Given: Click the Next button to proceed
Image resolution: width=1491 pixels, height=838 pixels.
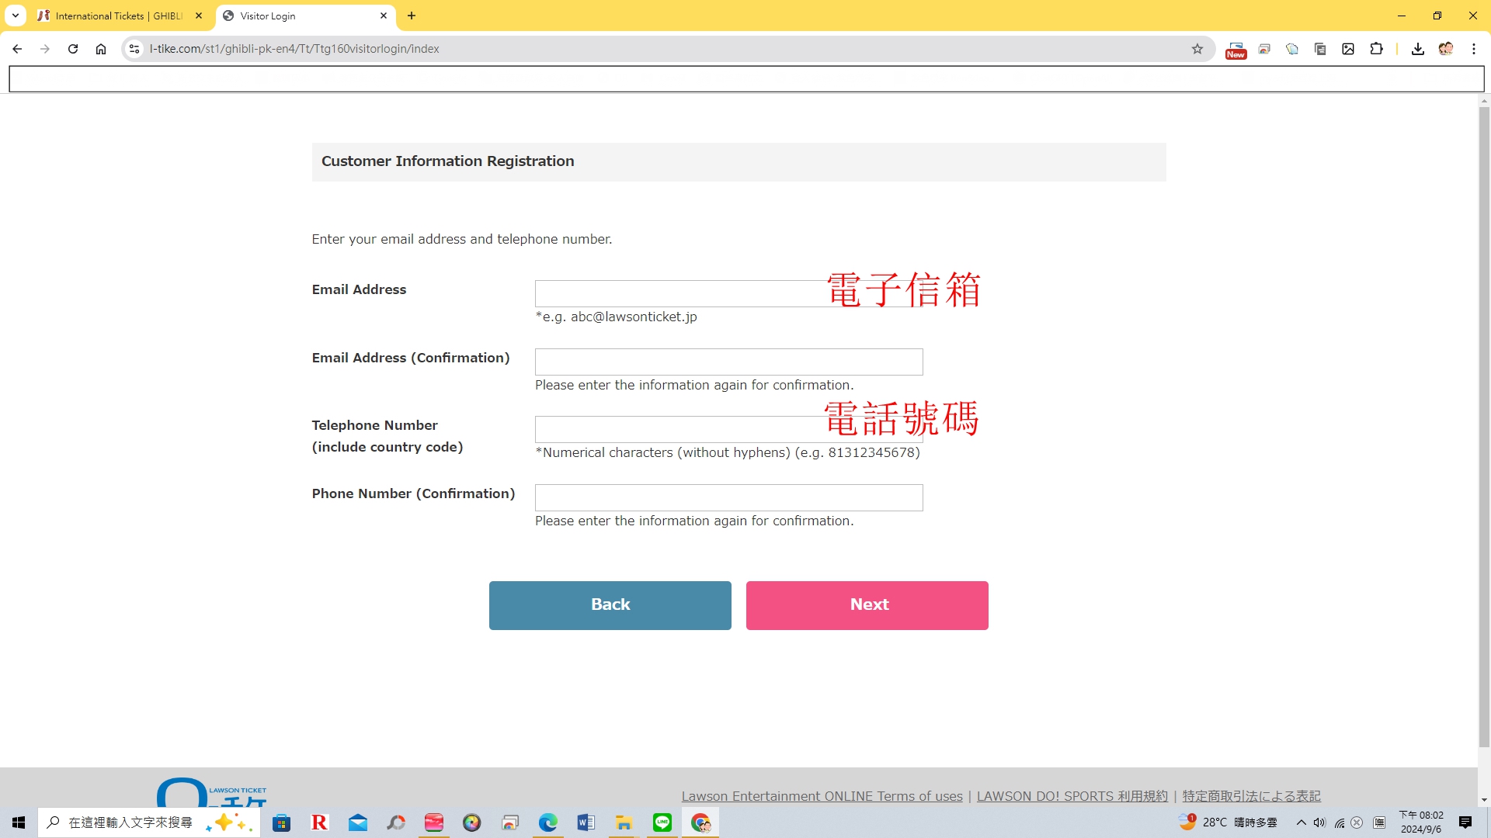Looking at the screenshot, I should tap(867, 604).
